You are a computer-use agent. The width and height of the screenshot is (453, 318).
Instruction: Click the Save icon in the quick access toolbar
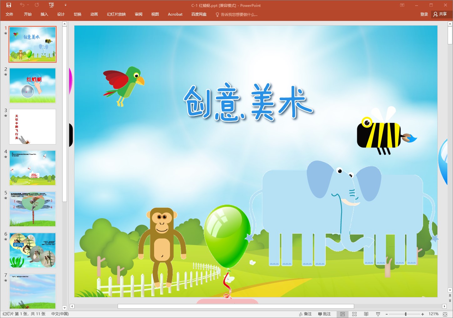coord(9,5)
